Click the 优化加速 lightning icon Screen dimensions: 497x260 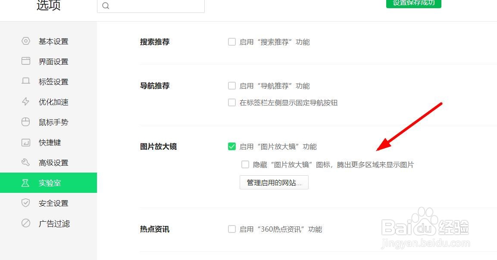pyautogui.click(x=26, y=102)
